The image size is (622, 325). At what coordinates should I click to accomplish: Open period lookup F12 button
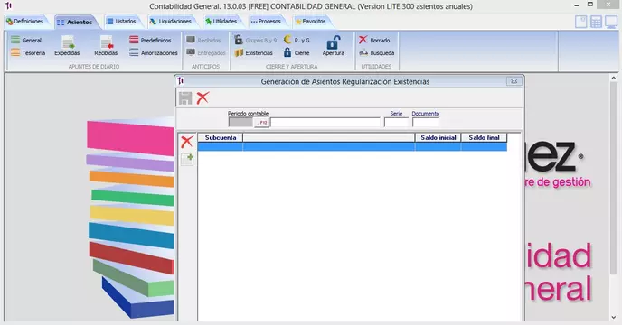click(x=261, y=123)
